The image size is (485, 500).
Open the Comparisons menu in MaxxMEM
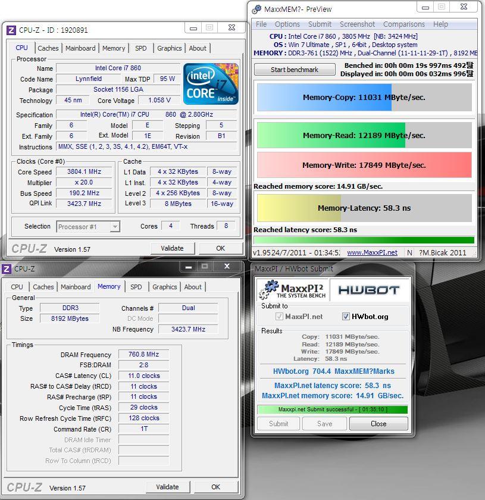[x=404, y=24]
